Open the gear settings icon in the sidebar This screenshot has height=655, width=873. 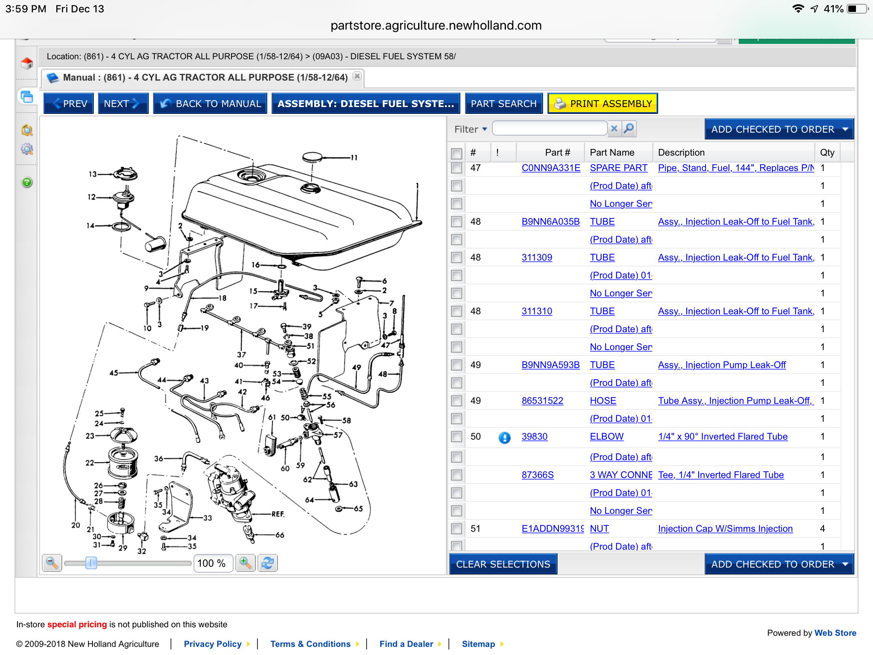[x=27, y=149]
